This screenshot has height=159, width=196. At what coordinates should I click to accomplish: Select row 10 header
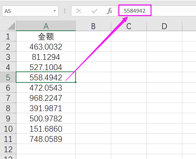pyautogui.click(x=8, y=129)
